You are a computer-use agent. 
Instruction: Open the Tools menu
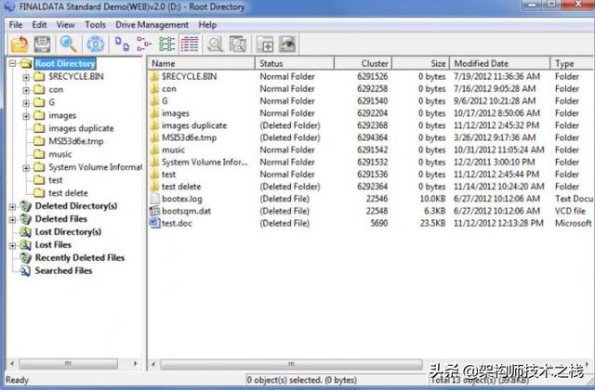[x=95, y=25]
